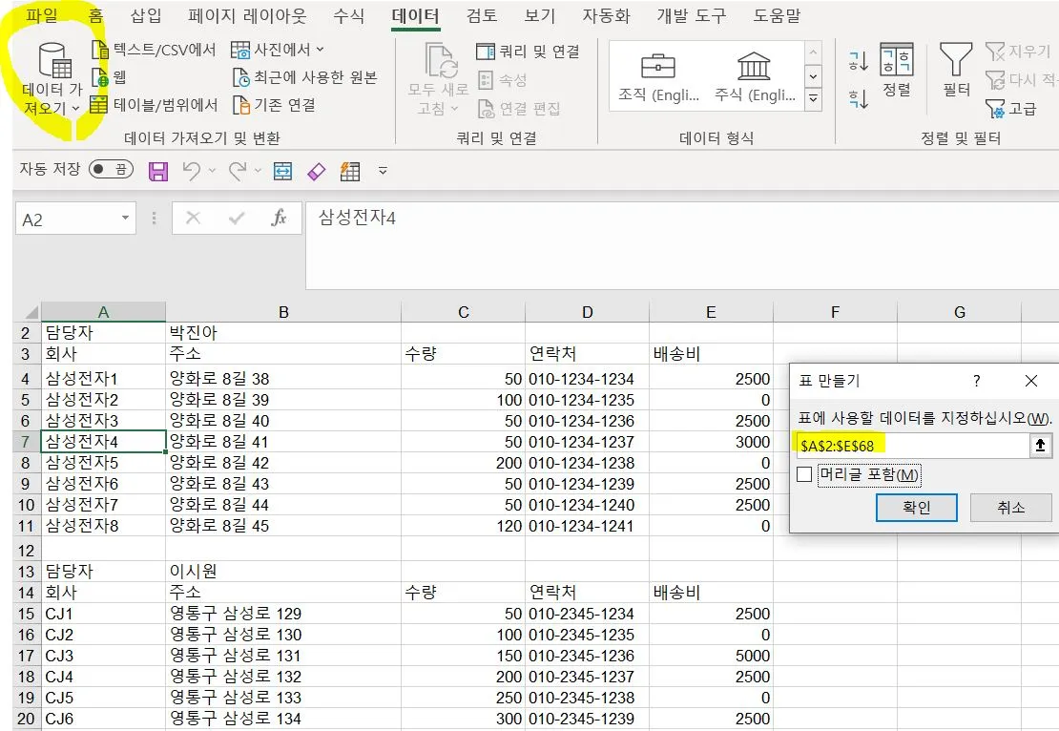Image resolution: width=1059 pixels, height=731 pixels.
Task: Switch to the 페이지 레이아웃 tab
Action: click(x=247, y=15)
